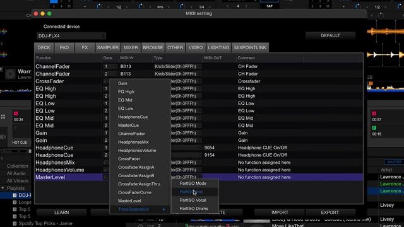This screenshot has width=404, height=227.
Task: Go to the BROWSE tab
Action: pyautogui.click(x=153, y=48)
